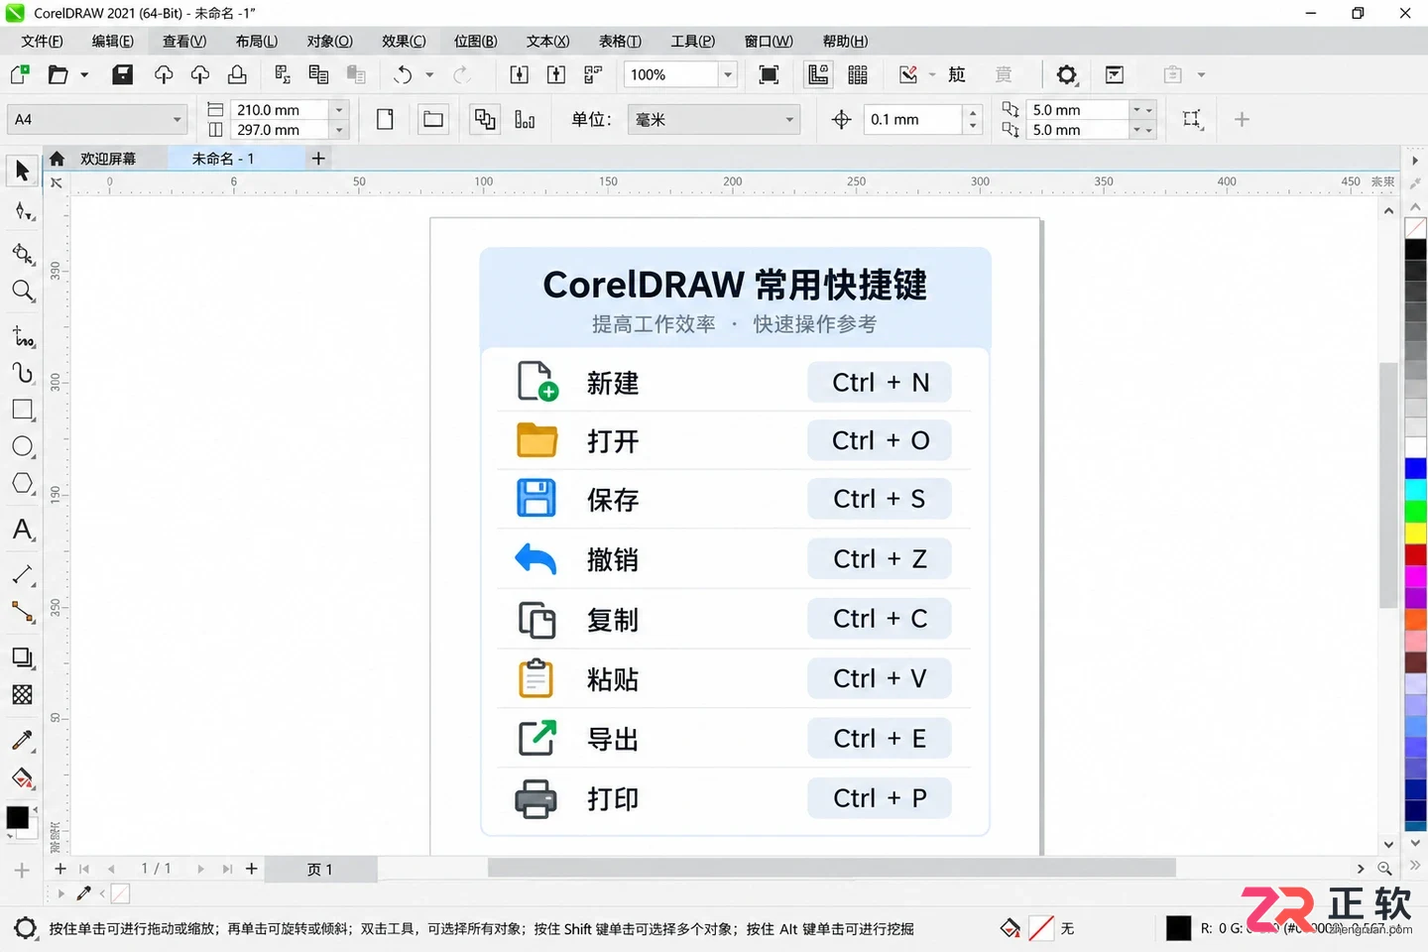Screen dimensions: 1428x952
Task: Activate the Text tool
Action: click(22, 530)
